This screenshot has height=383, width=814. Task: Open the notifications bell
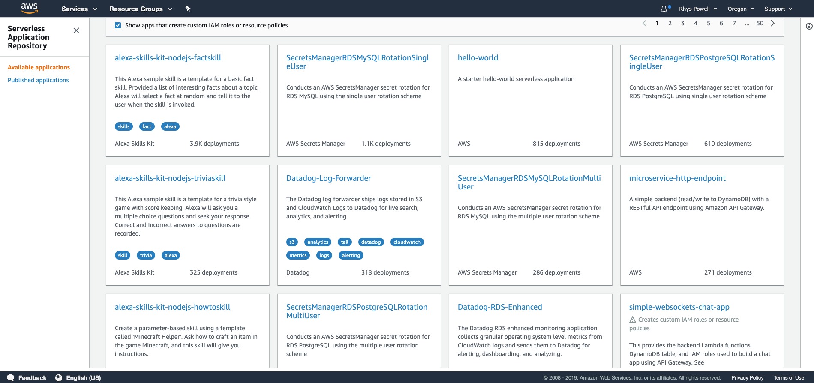pos(664,9)
